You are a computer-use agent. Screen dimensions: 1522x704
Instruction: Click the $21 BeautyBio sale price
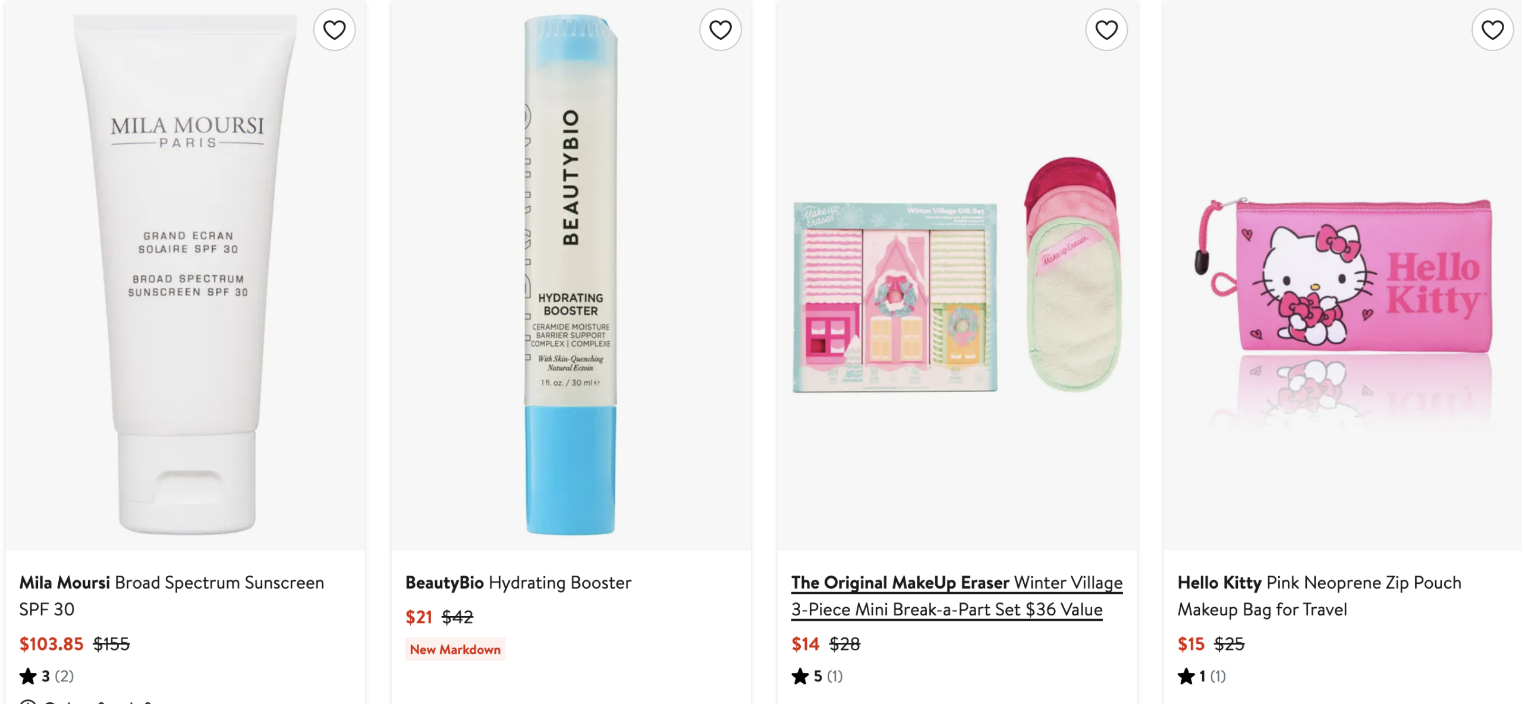[419, 617]
